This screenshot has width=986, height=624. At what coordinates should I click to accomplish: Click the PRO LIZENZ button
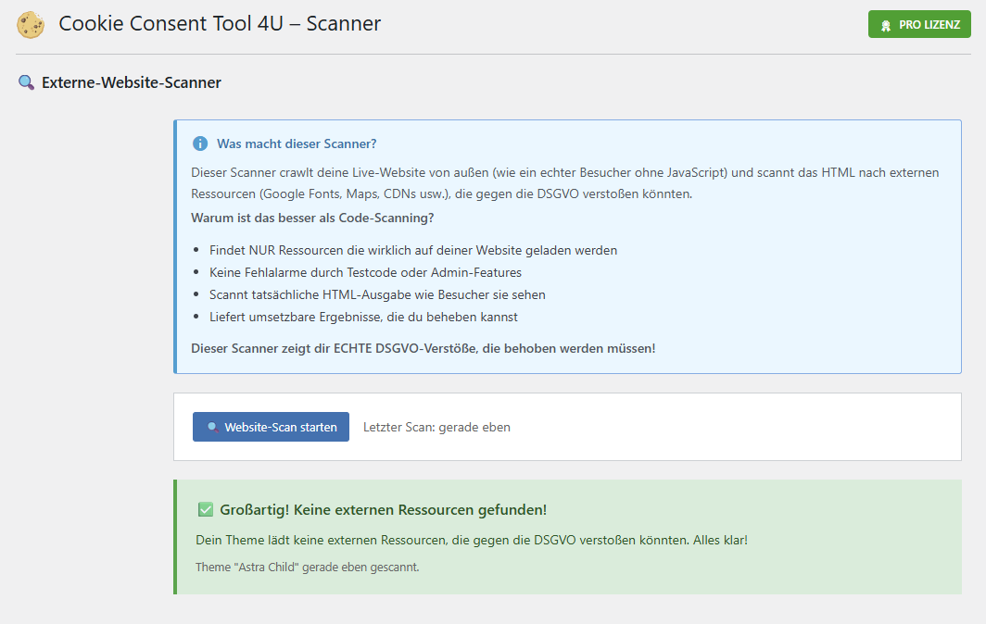(919, 24)
